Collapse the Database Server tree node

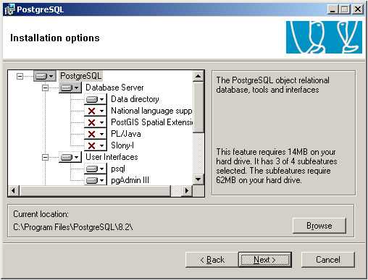pyautogui.click(x=45, y=88)
